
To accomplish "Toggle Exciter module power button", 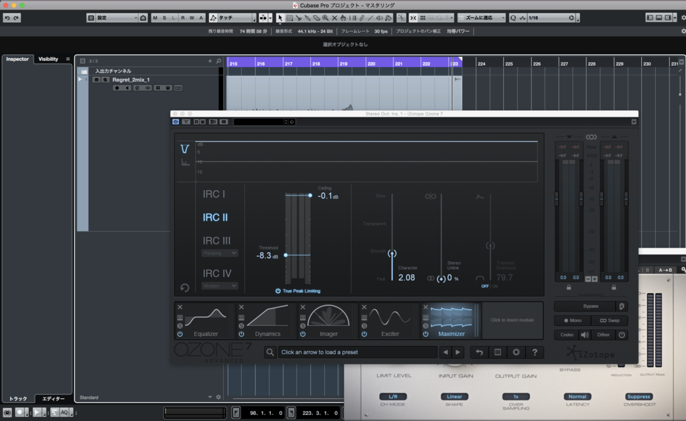I will (x=364, y=334).
